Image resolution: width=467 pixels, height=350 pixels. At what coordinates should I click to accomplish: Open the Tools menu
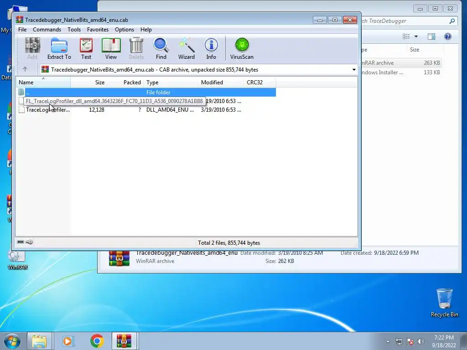click(74, 30)
